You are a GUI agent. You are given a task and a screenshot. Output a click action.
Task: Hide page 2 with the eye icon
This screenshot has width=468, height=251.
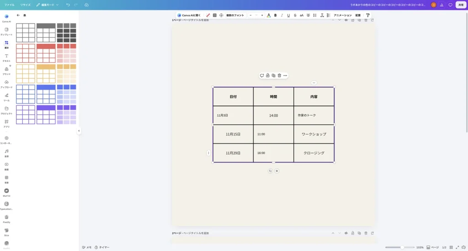(x=346, y=233)
